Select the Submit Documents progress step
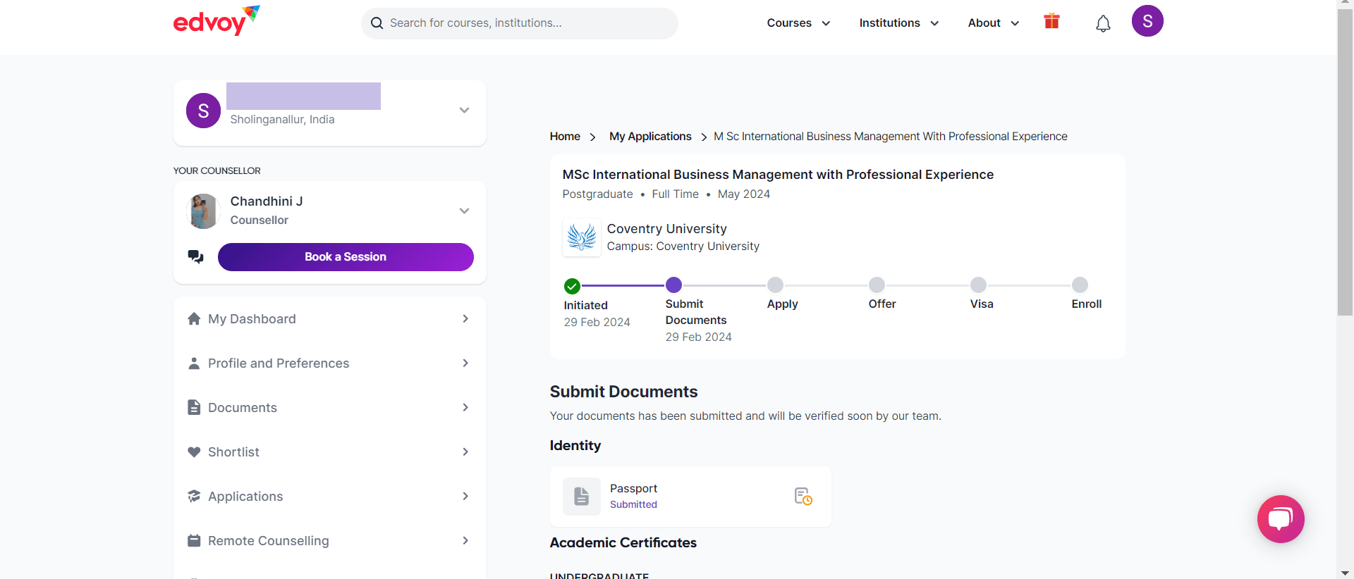The image size is (1354, 579). [673, 285]
